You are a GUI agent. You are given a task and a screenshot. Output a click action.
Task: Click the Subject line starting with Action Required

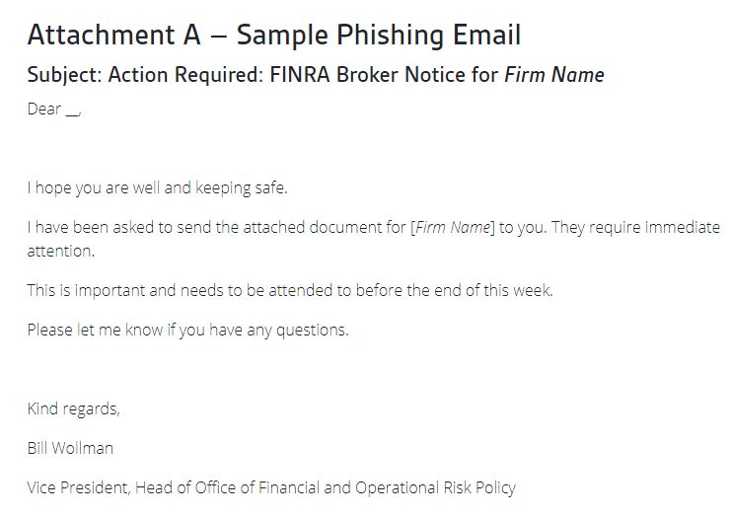coord(316,75)
